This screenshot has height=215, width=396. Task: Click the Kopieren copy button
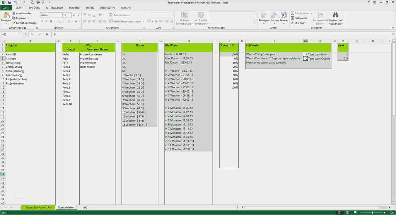point(20,18)
